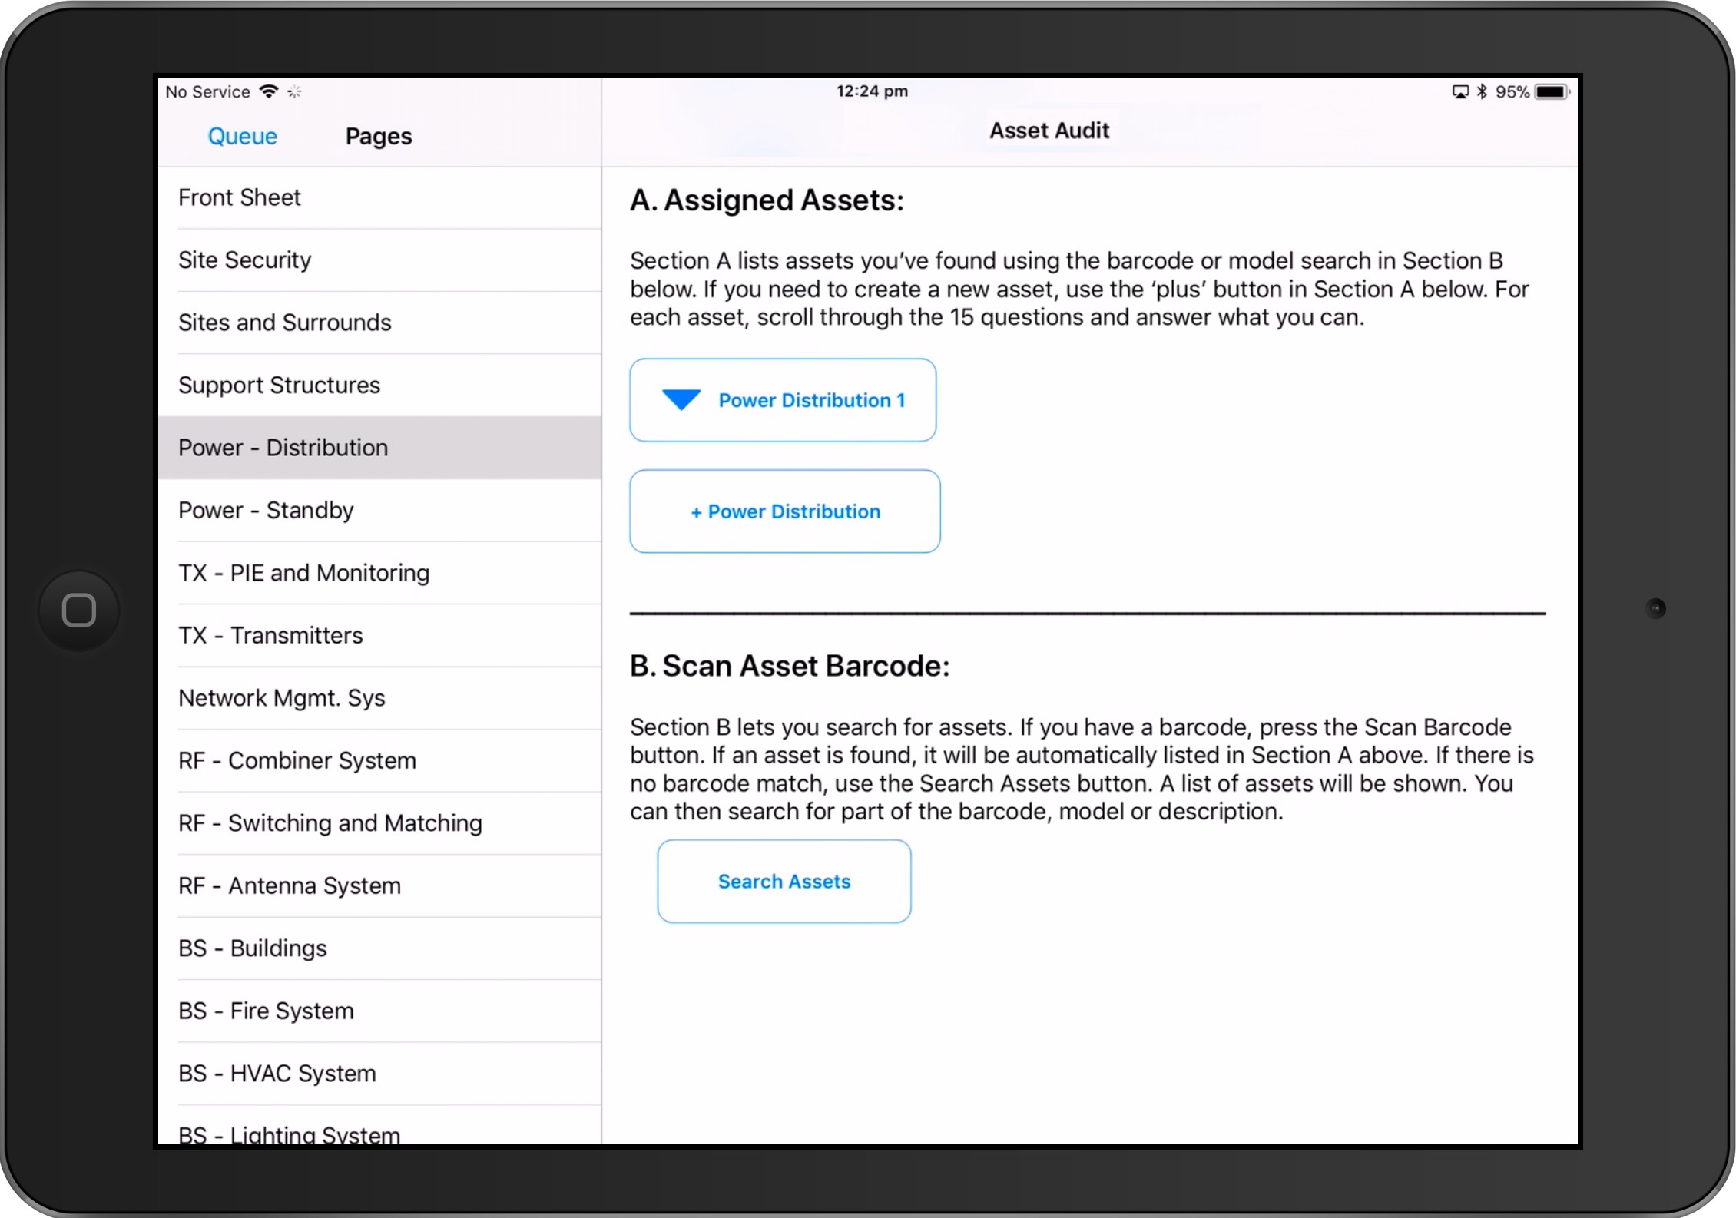Viewport: 1736px width, 1218px height.
Task: Select BS - Lighting System page
Action: click(379, 1127)
